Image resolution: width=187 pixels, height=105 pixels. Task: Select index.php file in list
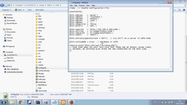[x=42, y=79]
